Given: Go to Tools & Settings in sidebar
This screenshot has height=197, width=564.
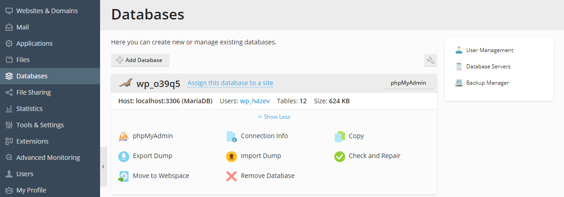Looking at the screenshot, I should pos(40,125).
